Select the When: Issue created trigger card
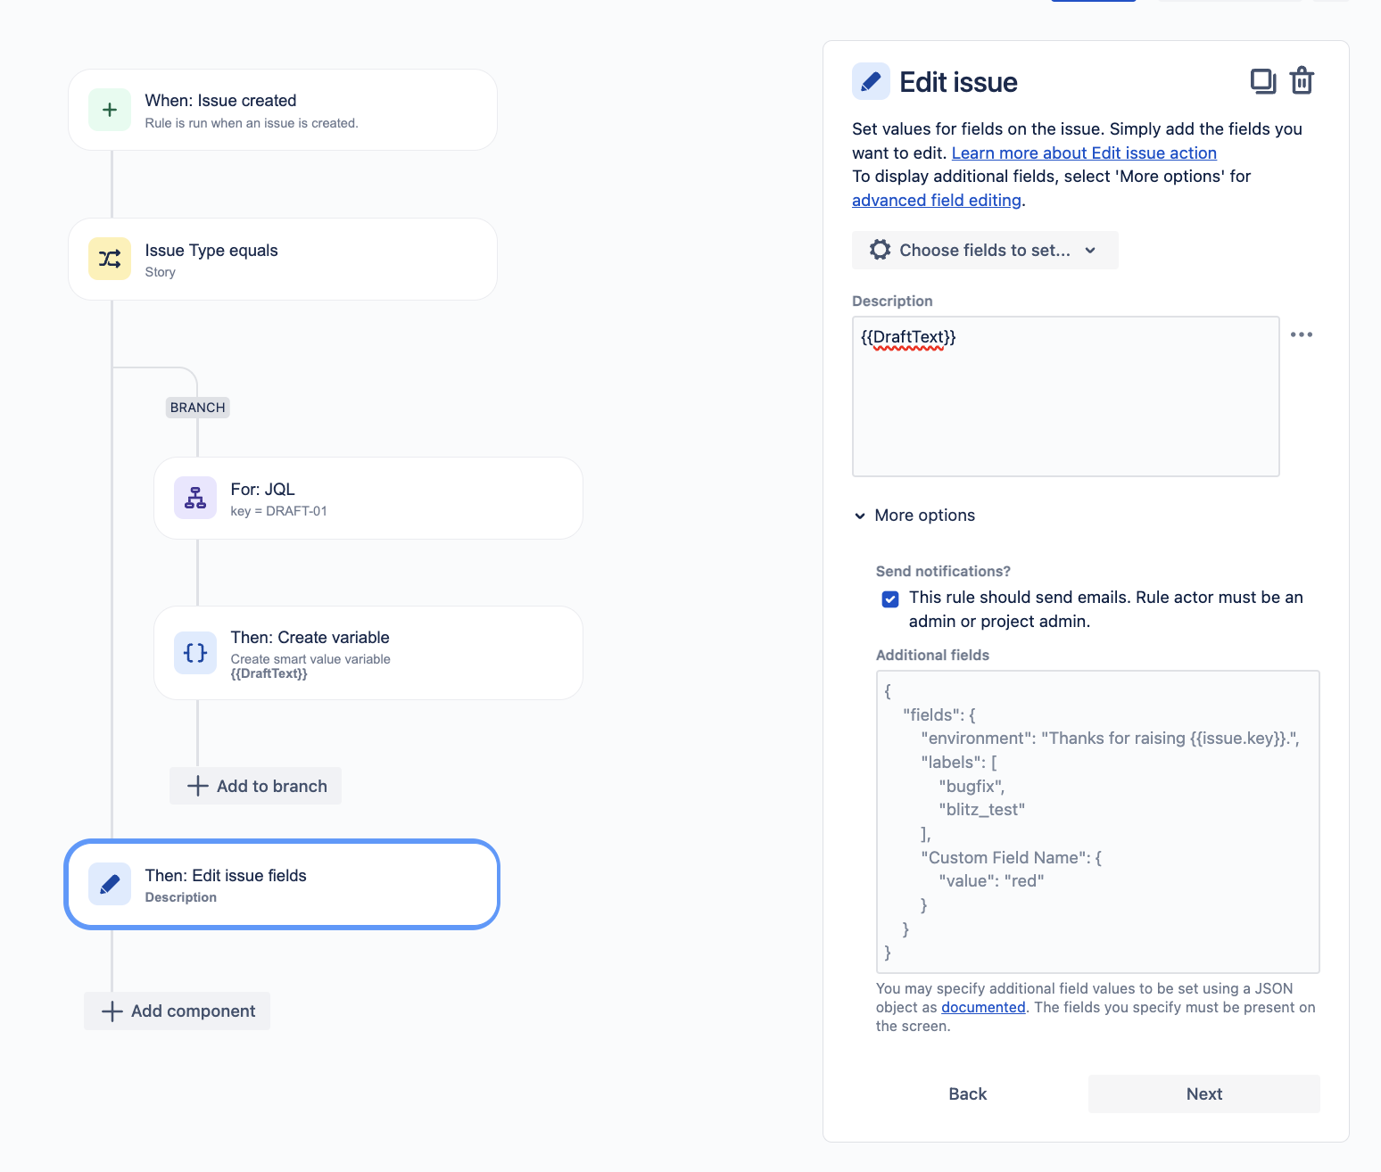Screen dimensions: 1381x1172 click(x=283, y=110)
